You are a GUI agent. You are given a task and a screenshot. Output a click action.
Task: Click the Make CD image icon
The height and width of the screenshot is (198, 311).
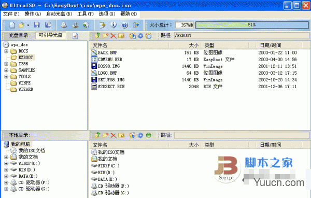point(75,25)
